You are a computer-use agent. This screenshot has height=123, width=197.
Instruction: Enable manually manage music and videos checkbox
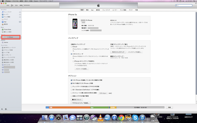(x=71, y=96)
